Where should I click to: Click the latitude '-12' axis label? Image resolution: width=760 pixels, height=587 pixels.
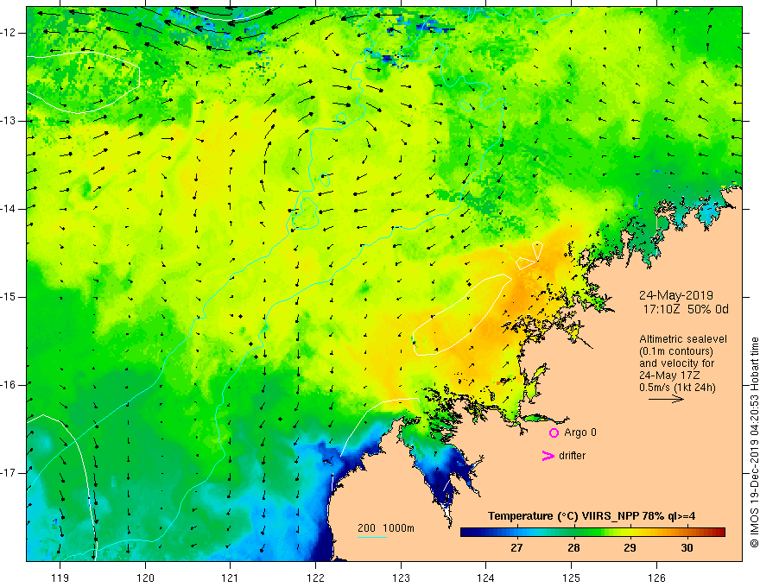pos(9,33)
